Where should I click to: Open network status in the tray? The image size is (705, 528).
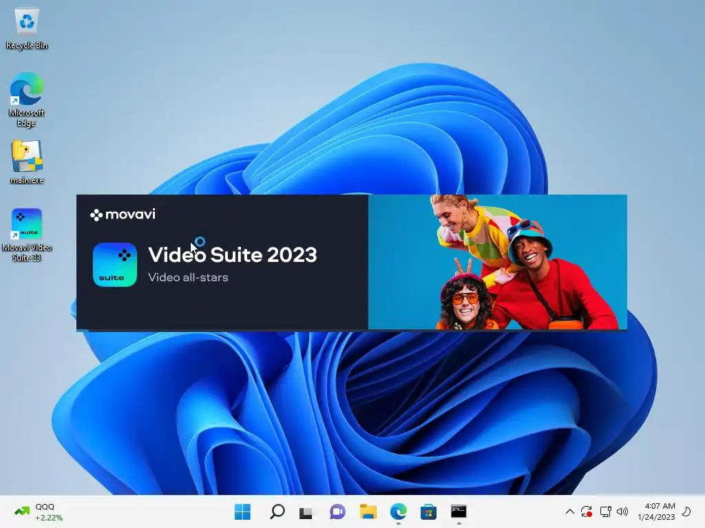[x=606, y=511]
